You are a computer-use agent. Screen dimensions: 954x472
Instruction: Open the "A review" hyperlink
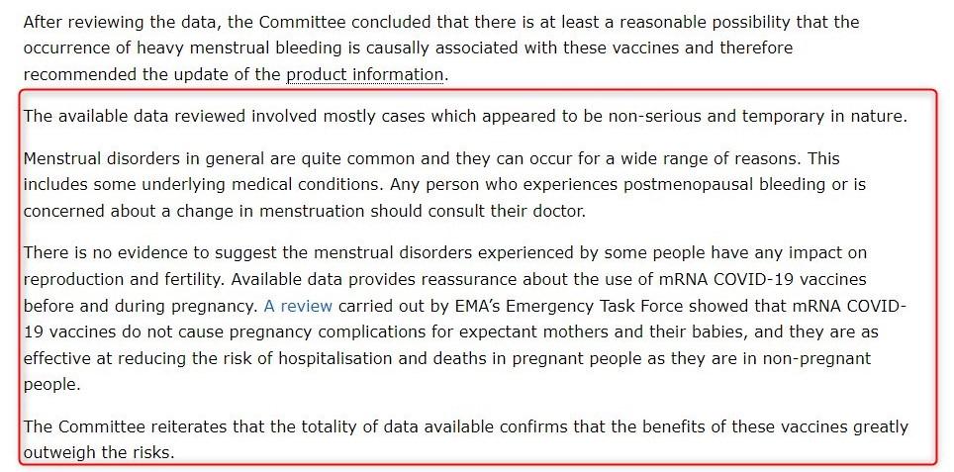click(298, 306)
